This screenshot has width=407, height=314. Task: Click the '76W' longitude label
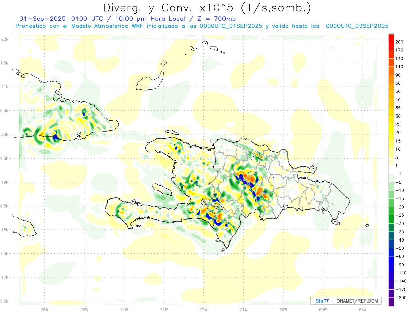(44, 309)
